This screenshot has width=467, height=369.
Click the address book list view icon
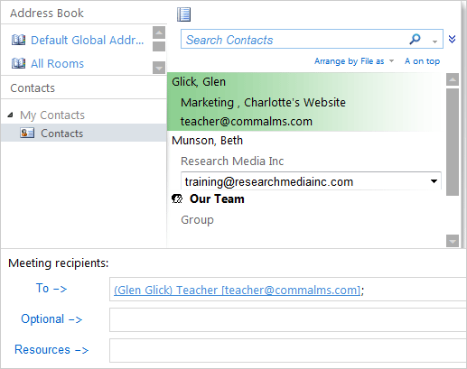coord(183,14)
